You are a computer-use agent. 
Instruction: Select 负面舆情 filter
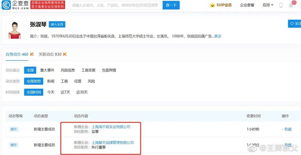109,70
